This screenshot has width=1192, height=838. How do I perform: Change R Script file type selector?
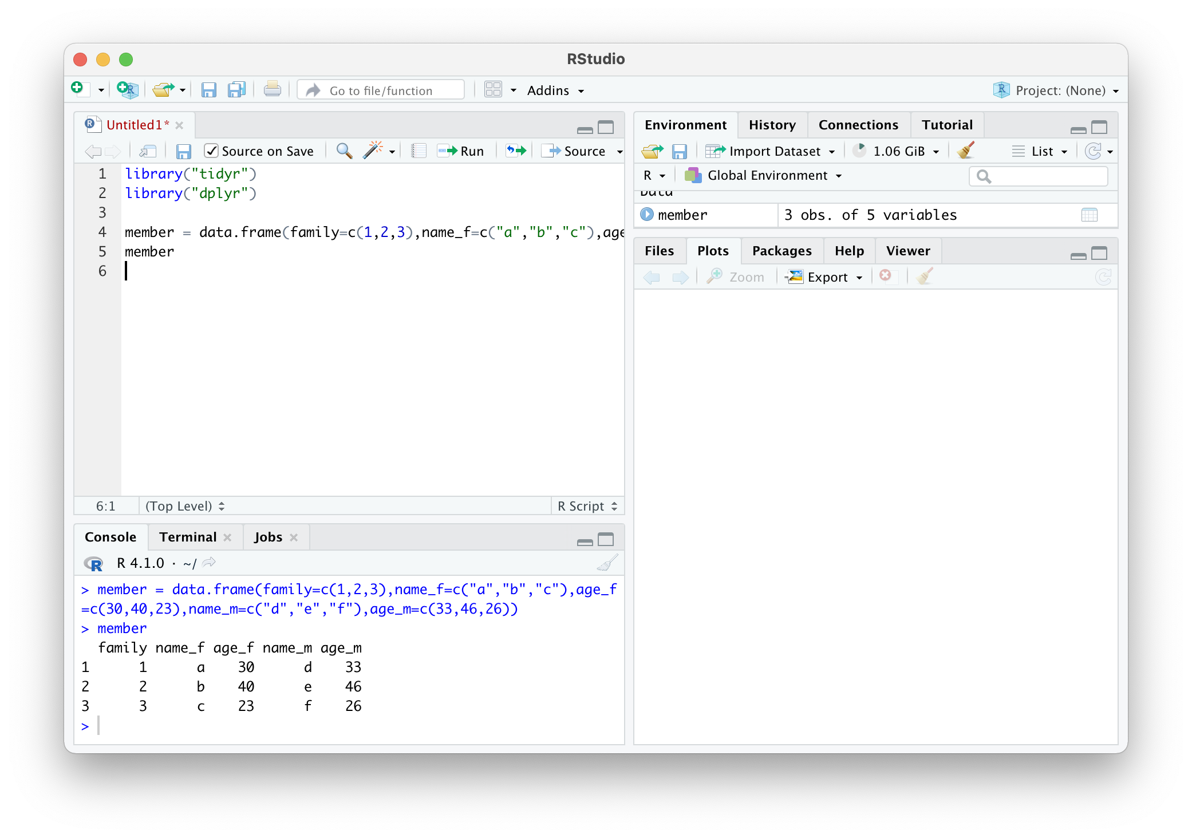(587, 506)
